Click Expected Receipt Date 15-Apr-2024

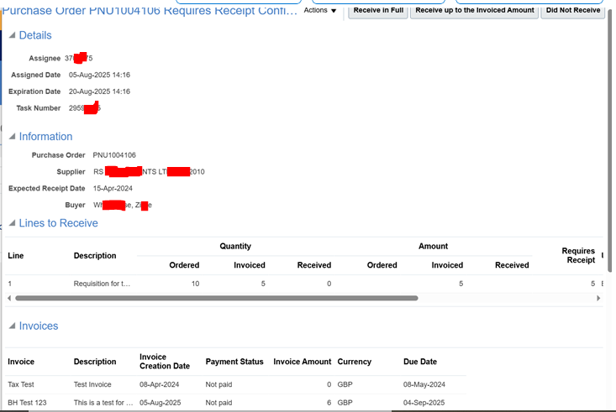point(113,188)
